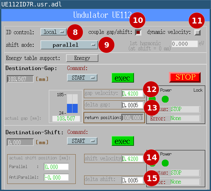Click the AntiParallel shift position value
Image resolution: width=211 pixels, height=191 pixels.
(x=56, y=177)
